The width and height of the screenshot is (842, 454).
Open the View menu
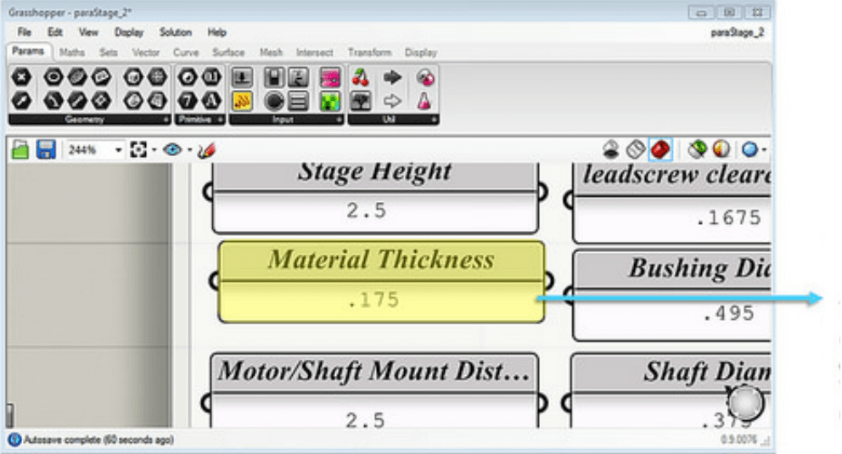(x=88, y=32)
